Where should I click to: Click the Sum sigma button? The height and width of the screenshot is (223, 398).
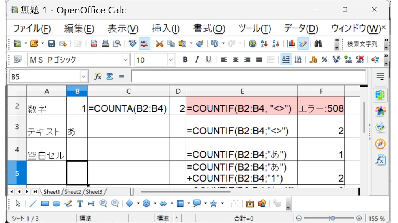(x=109, y=77)
